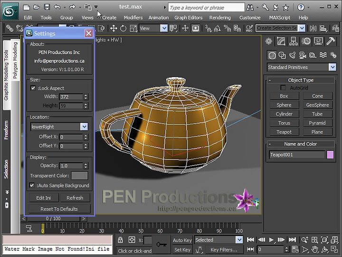Open the favorites star icon
The width and height of the screenshot is (342, 257).
[x=285, y=8]
